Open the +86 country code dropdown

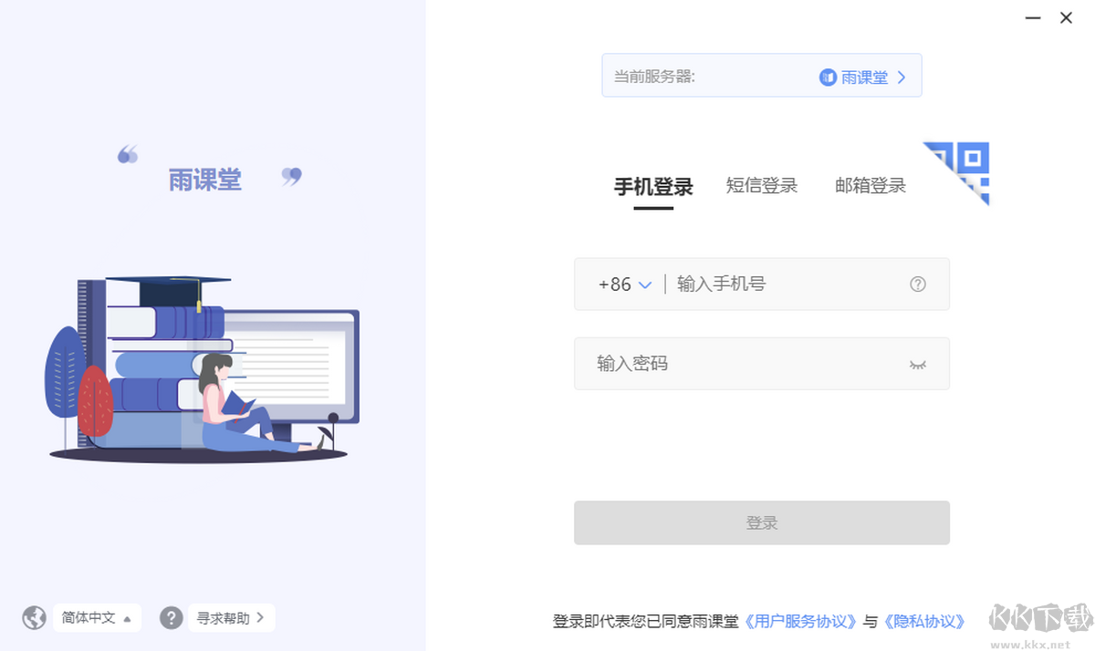pyautogui.click(x=625, y=284)
